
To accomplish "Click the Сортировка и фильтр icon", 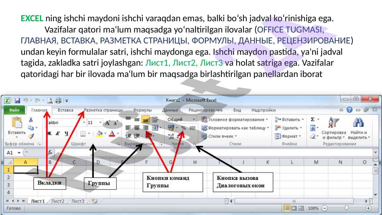I will coord(333,123).
